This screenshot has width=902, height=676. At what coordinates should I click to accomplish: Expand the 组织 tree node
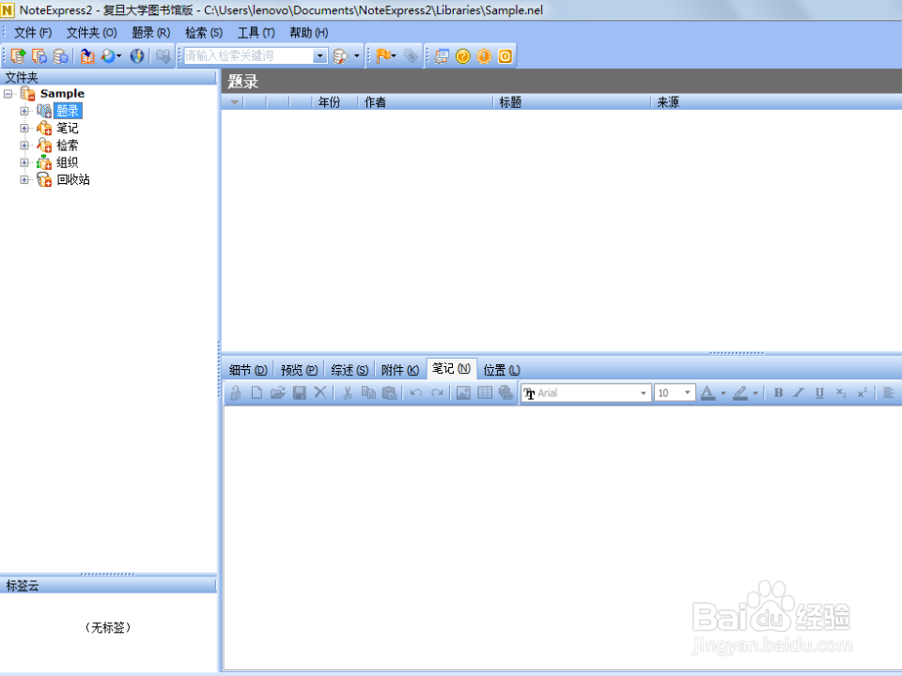[24, 162]
